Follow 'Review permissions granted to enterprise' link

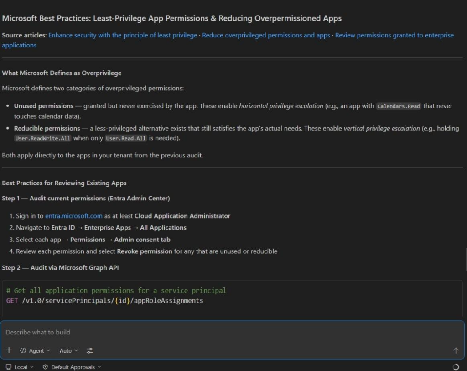coord(394,35)
